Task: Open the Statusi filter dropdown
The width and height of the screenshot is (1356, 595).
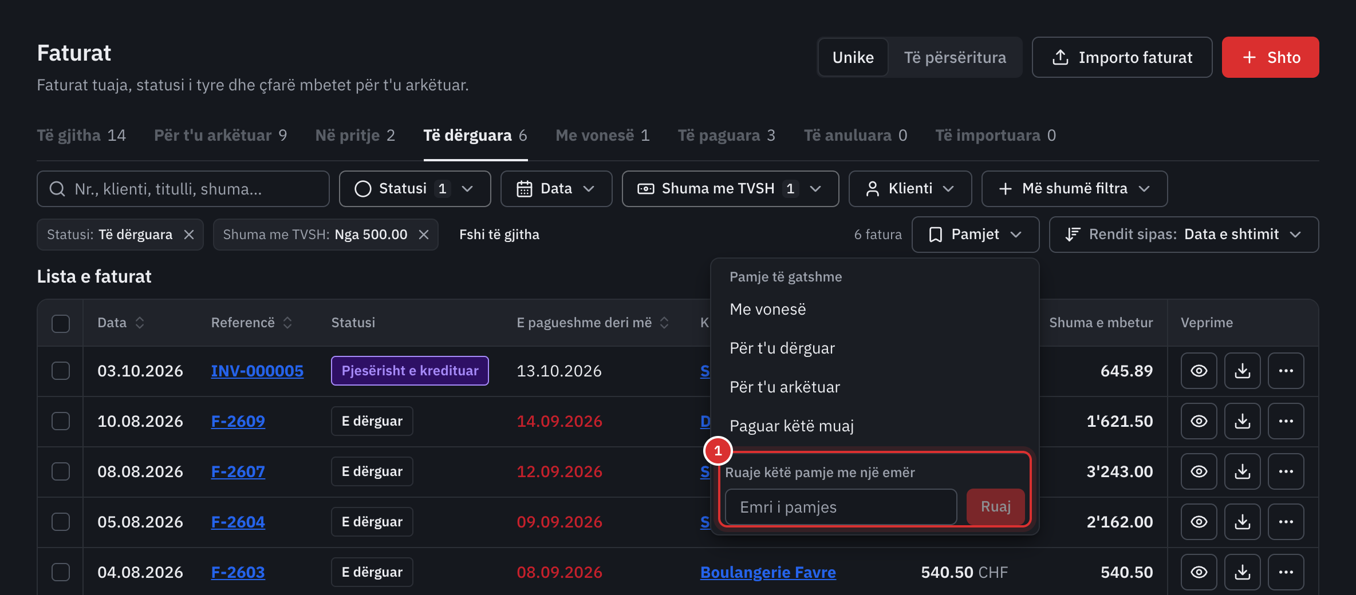Action: [x=415, y=189]
